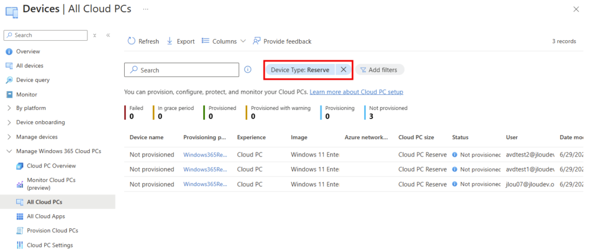Image resolution: width=589 pixels, height=252 pixels.
Task: Click the 3 records text
Action: [x=564, y=41]
